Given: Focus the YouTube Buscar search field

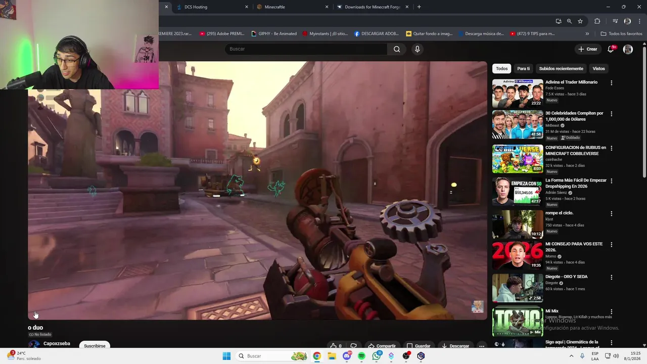Looking at the screenshot, I should tap(306, 49).
